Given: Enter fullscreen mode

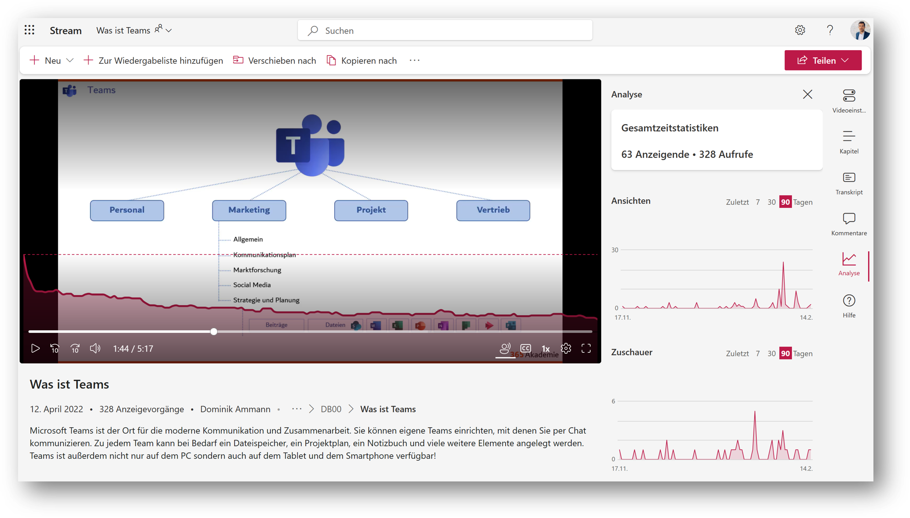Looking at the screenshot, I should (x=586, y=348).
